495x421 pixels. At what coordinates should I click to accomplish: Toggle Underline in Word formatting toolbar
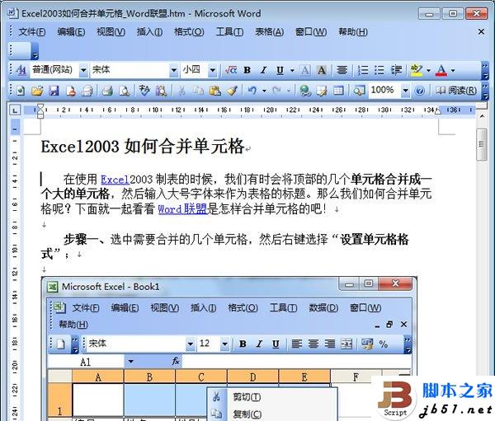(x=280, y=70)
